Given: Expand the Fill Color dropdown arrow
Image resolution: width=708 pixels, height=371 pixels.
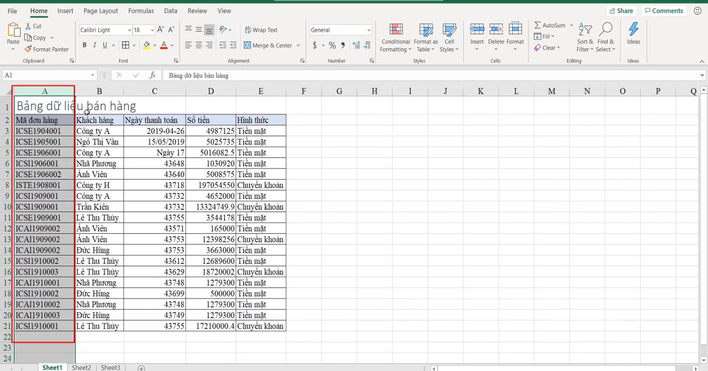Looking at the screenshot, I should [x=153, y=45].
